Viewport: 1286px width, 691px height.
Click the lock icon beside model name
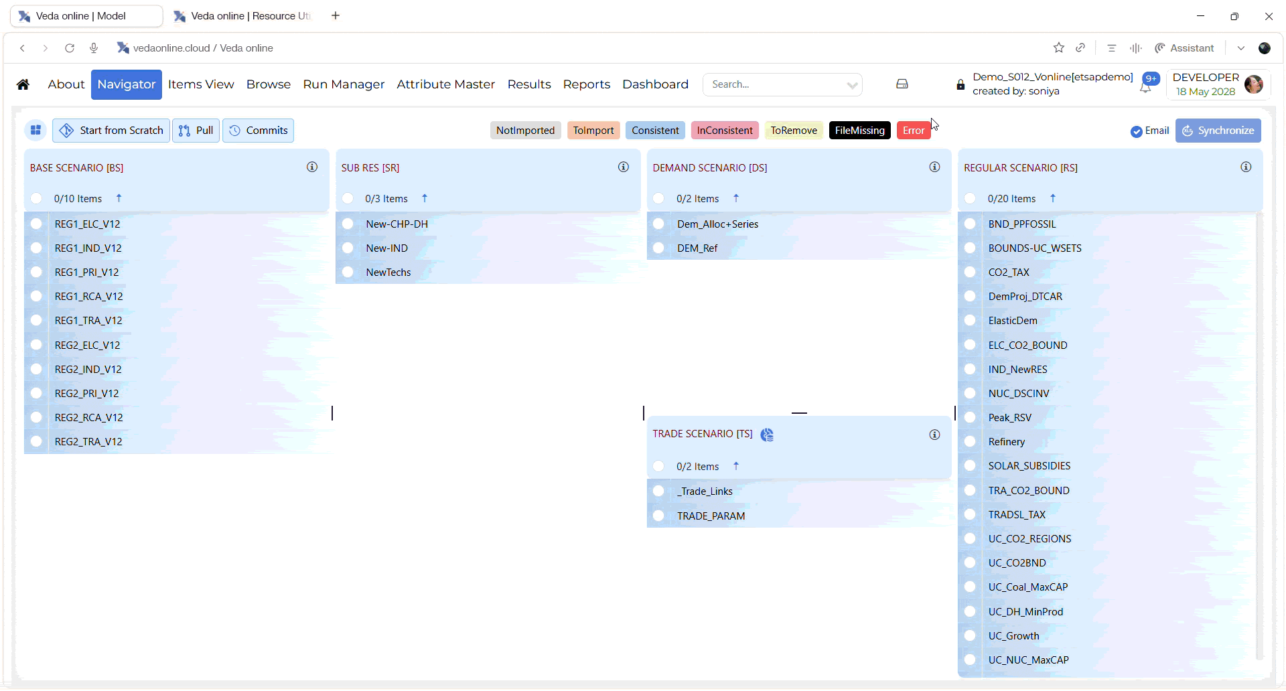tap(960, 85)
